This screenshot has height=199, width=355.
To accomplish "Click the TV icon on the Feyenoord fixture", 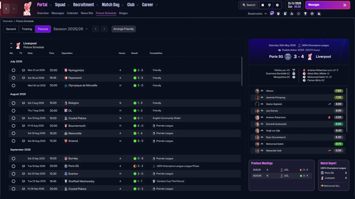I will click(24, 78).
